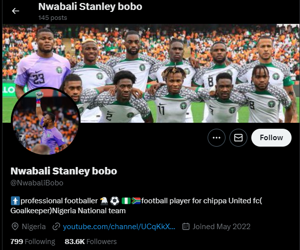Screen dimensions: 300x250
Task: Click the chain link icon
Action: 56,227
